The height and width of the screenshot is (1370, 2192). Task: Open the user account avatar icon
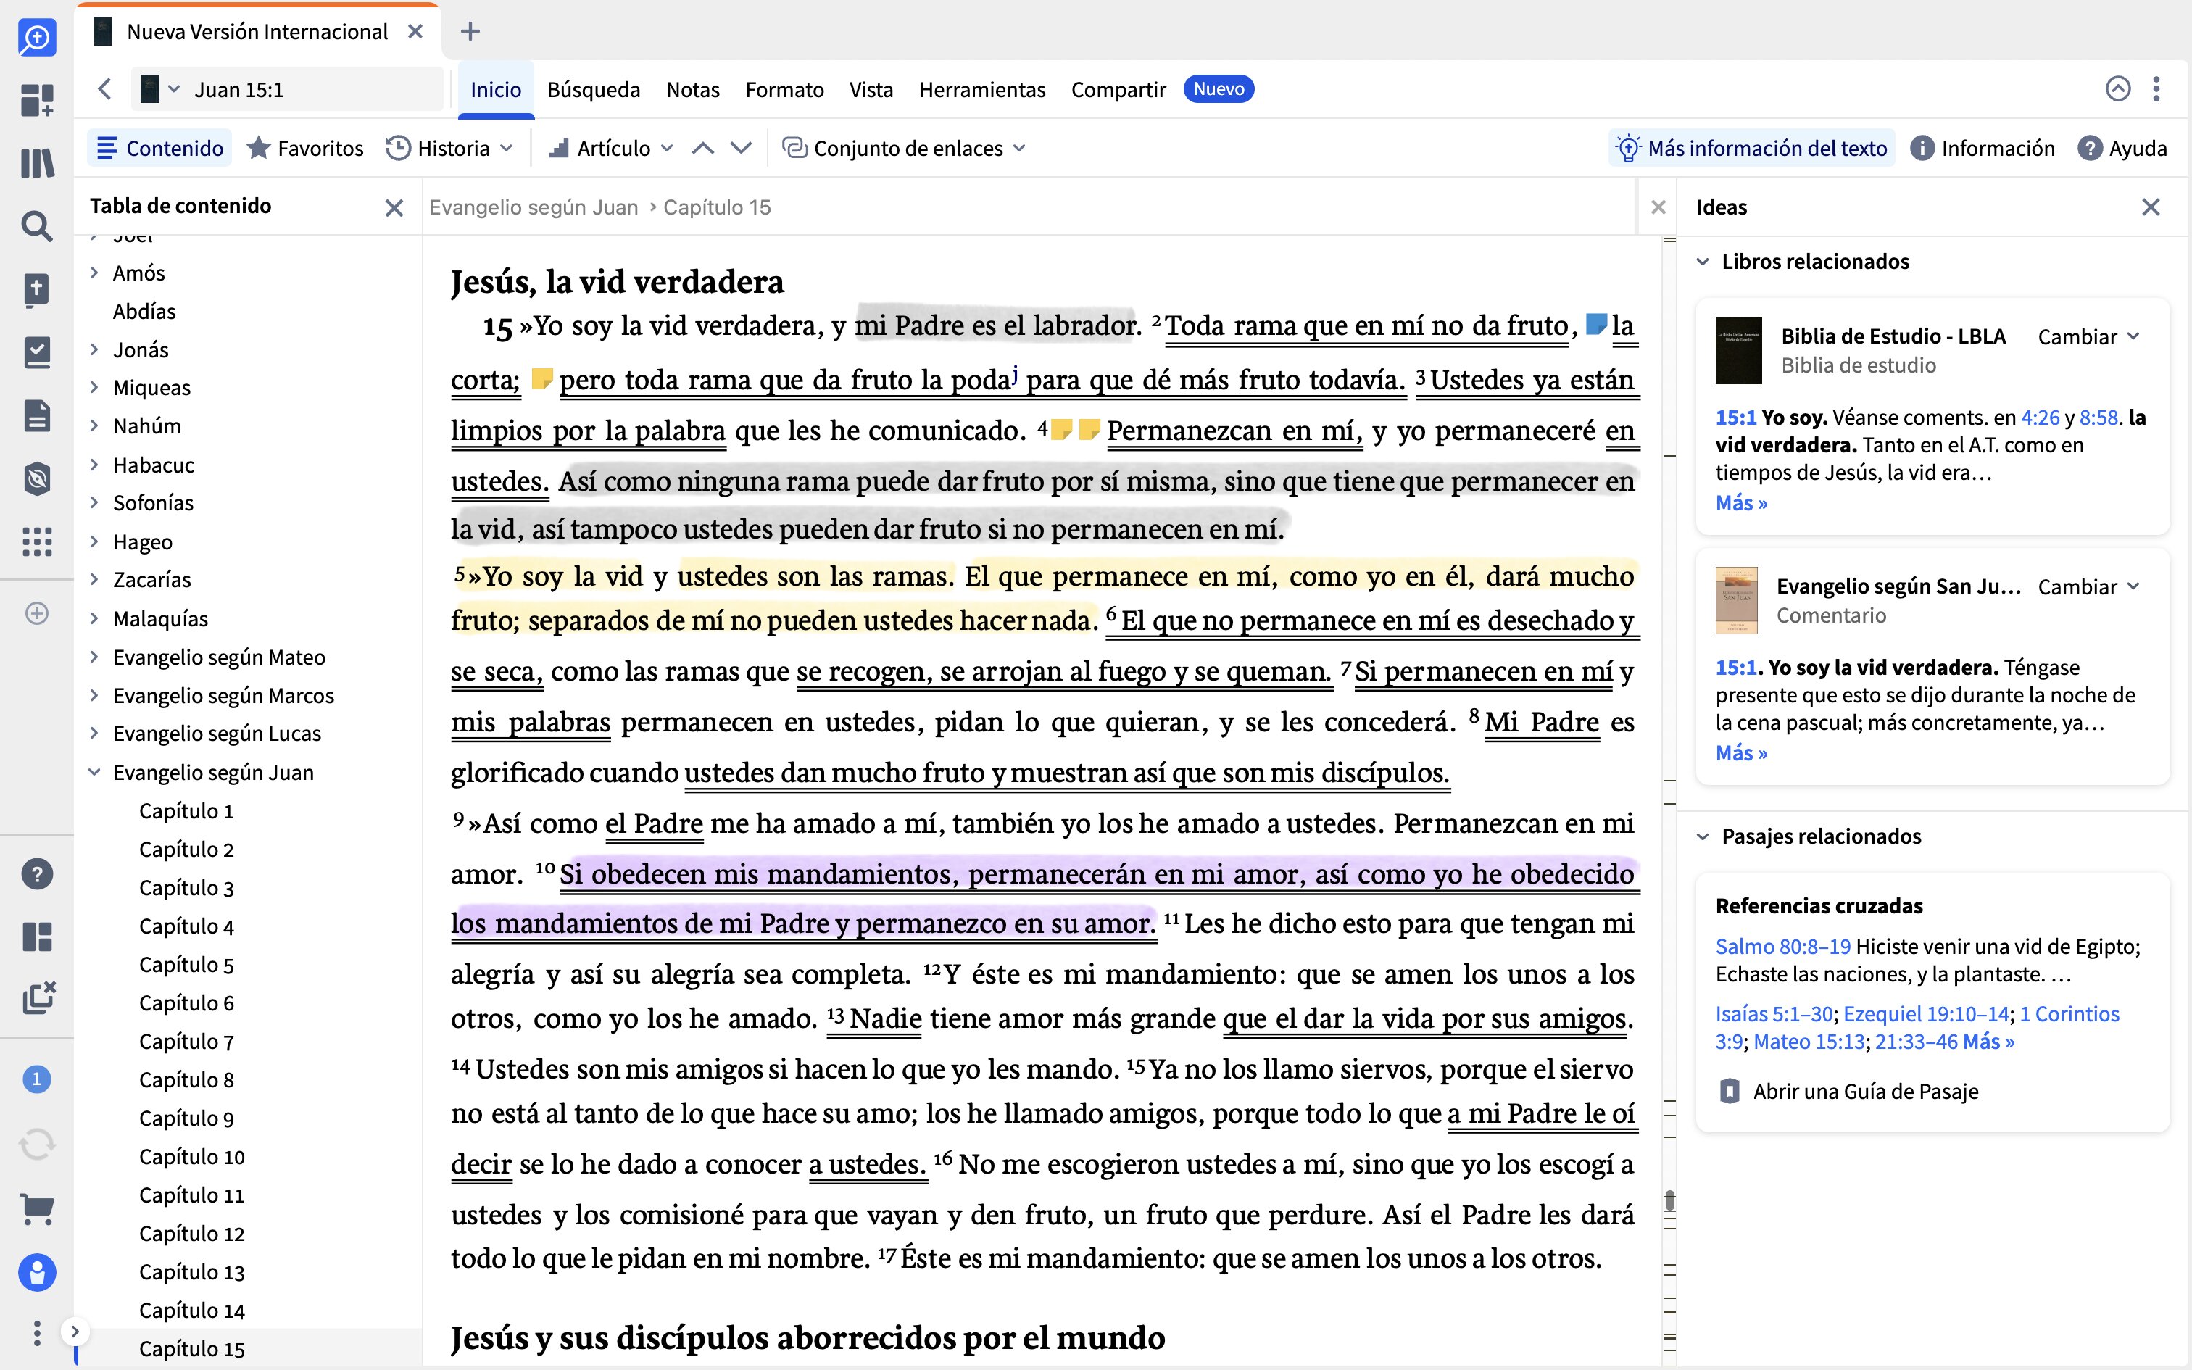pyautogui.click(x=37, y=1273)
